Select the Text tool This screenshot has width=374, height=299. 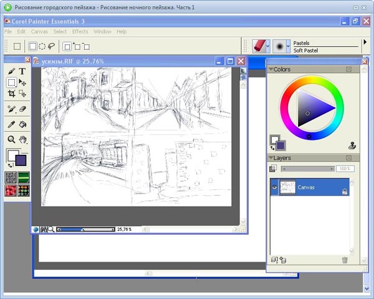(x=22, y=72)
